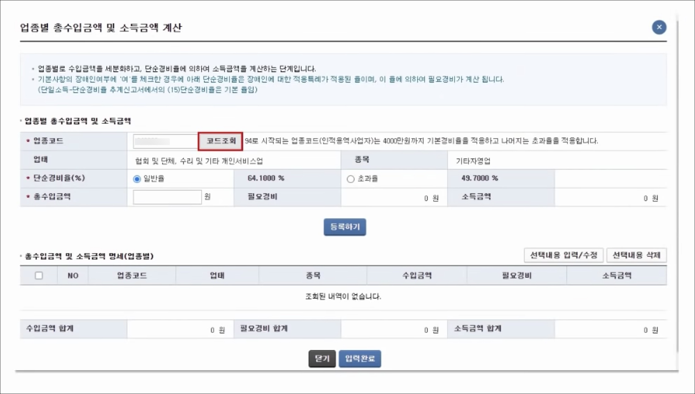The height and width of the screenshot is (394, 695).
Task: Close the dialog with the round X icon
Action: 659,27
